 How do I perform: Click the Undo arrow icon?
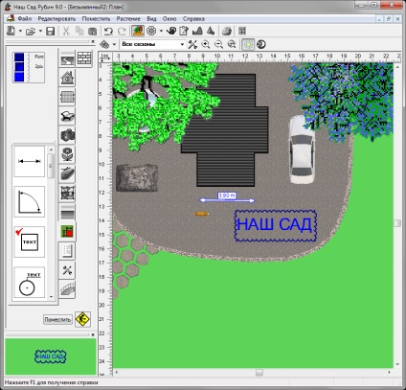point(108,32)
